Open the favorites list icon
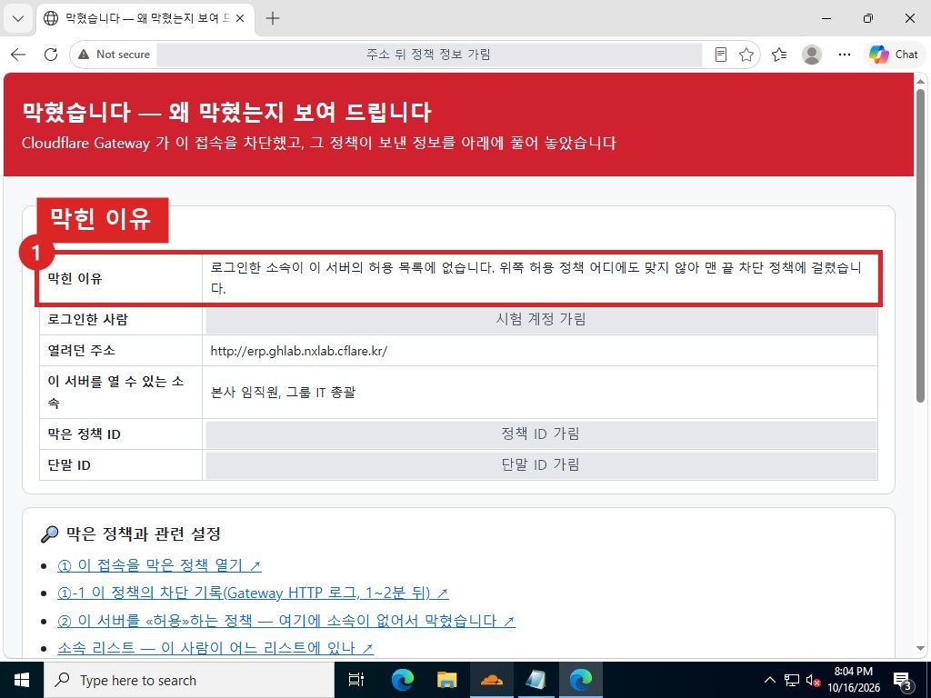The image size is (931, 698). [779, 55]
